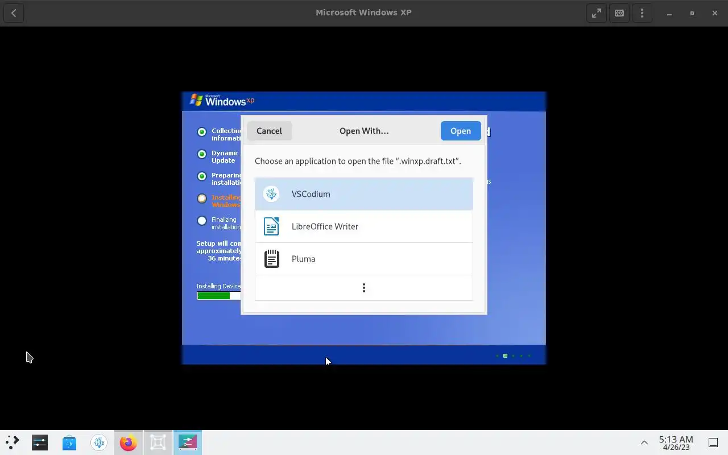Image resolution: width=728 pixels, height=455 pixels.
Task: Click the Dynamic Update step radio indicator
Action: [x=202, y=154]
